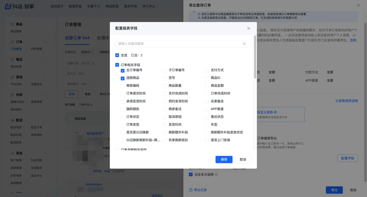Check the APP渠道 field
Screen dimensions: 367x197
coord(207,109)
